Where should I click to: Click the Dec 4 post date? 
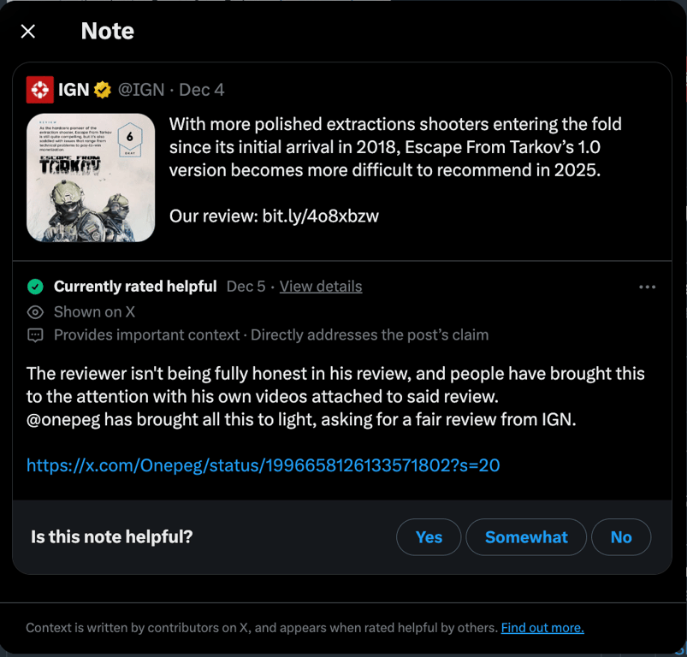tap(202, 90)
